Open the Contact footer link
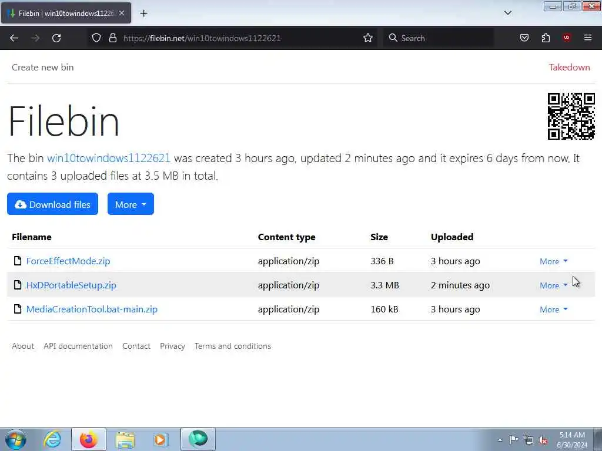Viewport: 602px width, 451px height. (x=136, y=346)
